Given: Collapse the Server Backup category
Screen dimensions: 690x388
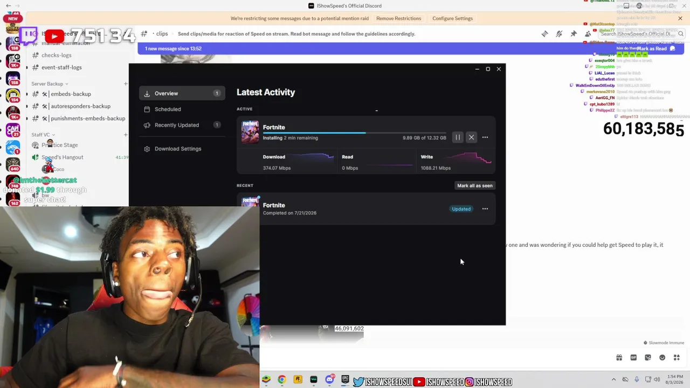Looking at the screenshot, I should pos(50,84).
